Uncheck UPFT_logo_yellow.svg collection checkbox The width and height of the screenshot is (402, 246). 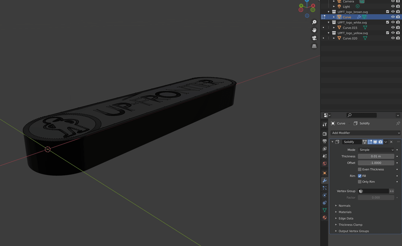coord(388,33)
